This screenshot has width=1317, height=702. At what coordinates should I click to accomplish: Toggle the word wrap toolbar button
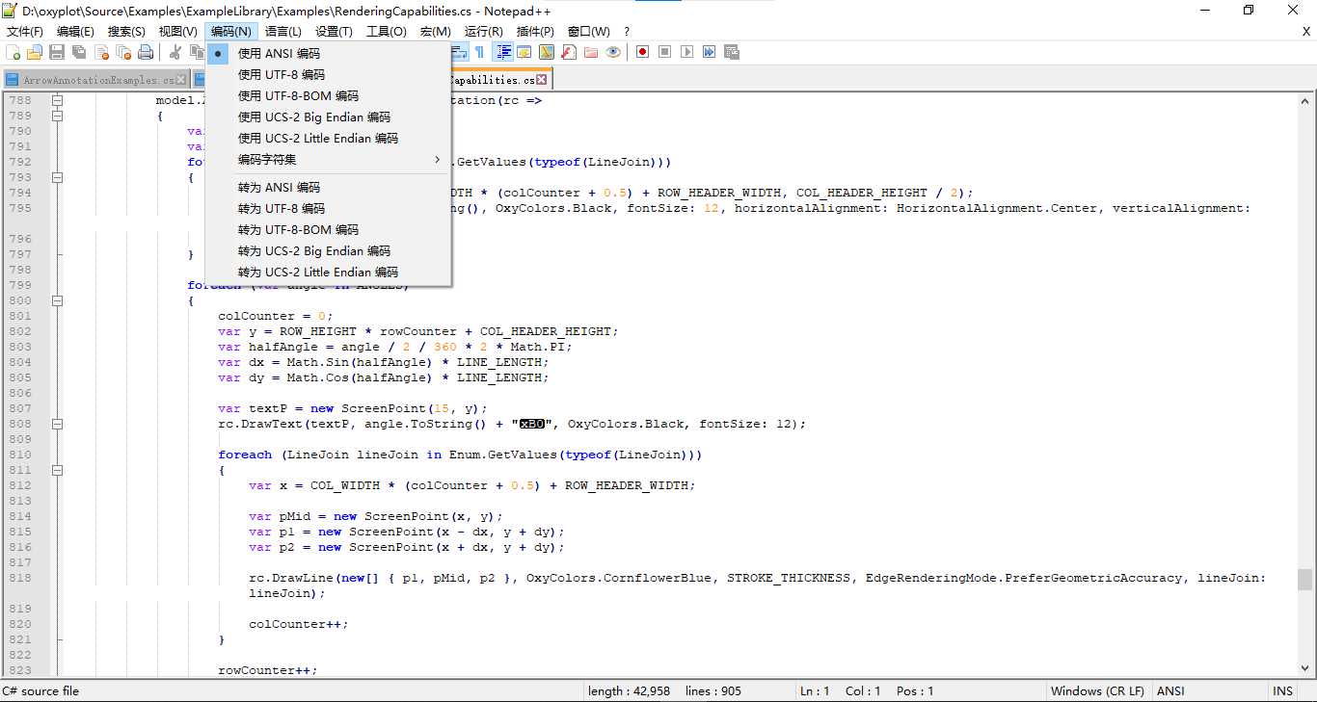click(x=459, y=52)
